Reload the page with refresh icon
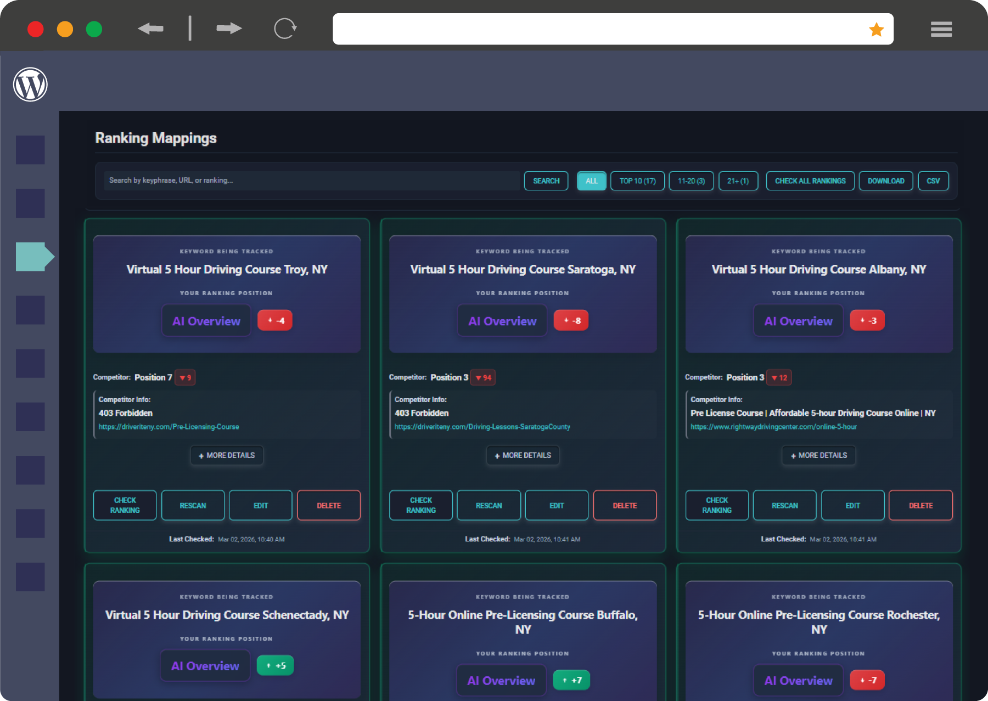The image size is (988, 701). tap(285, 29)
